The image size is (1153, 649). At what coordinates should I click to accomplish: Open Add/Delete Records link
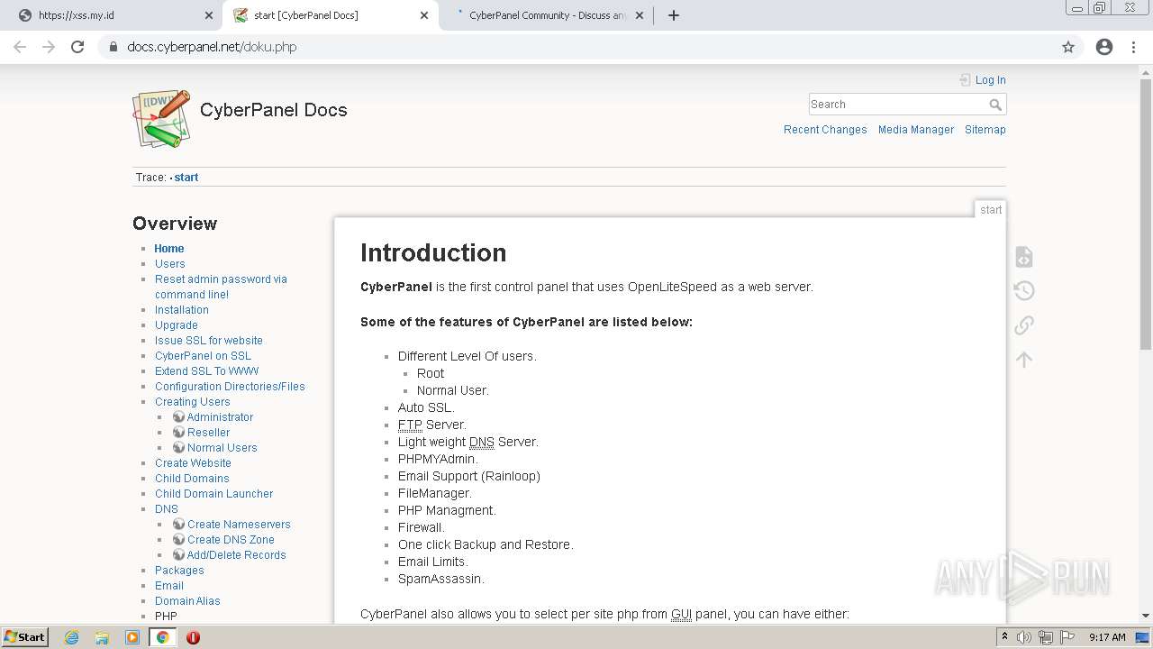click(x=236, y=555)
